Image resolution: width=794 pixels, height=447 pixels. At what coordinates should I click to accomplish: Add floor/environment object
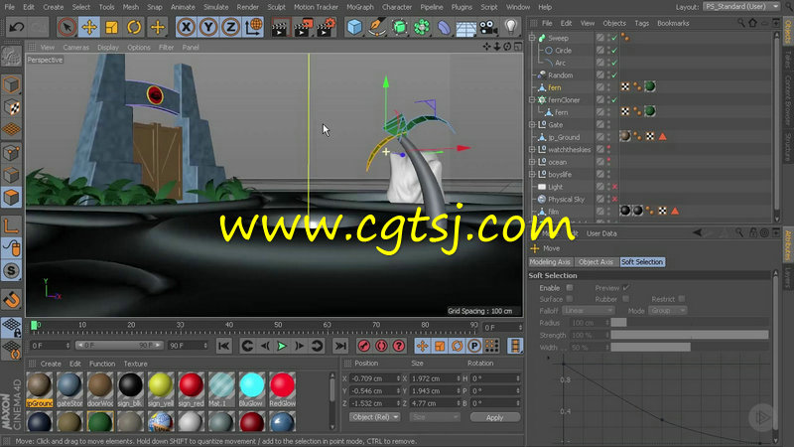(x=465, y=27)
